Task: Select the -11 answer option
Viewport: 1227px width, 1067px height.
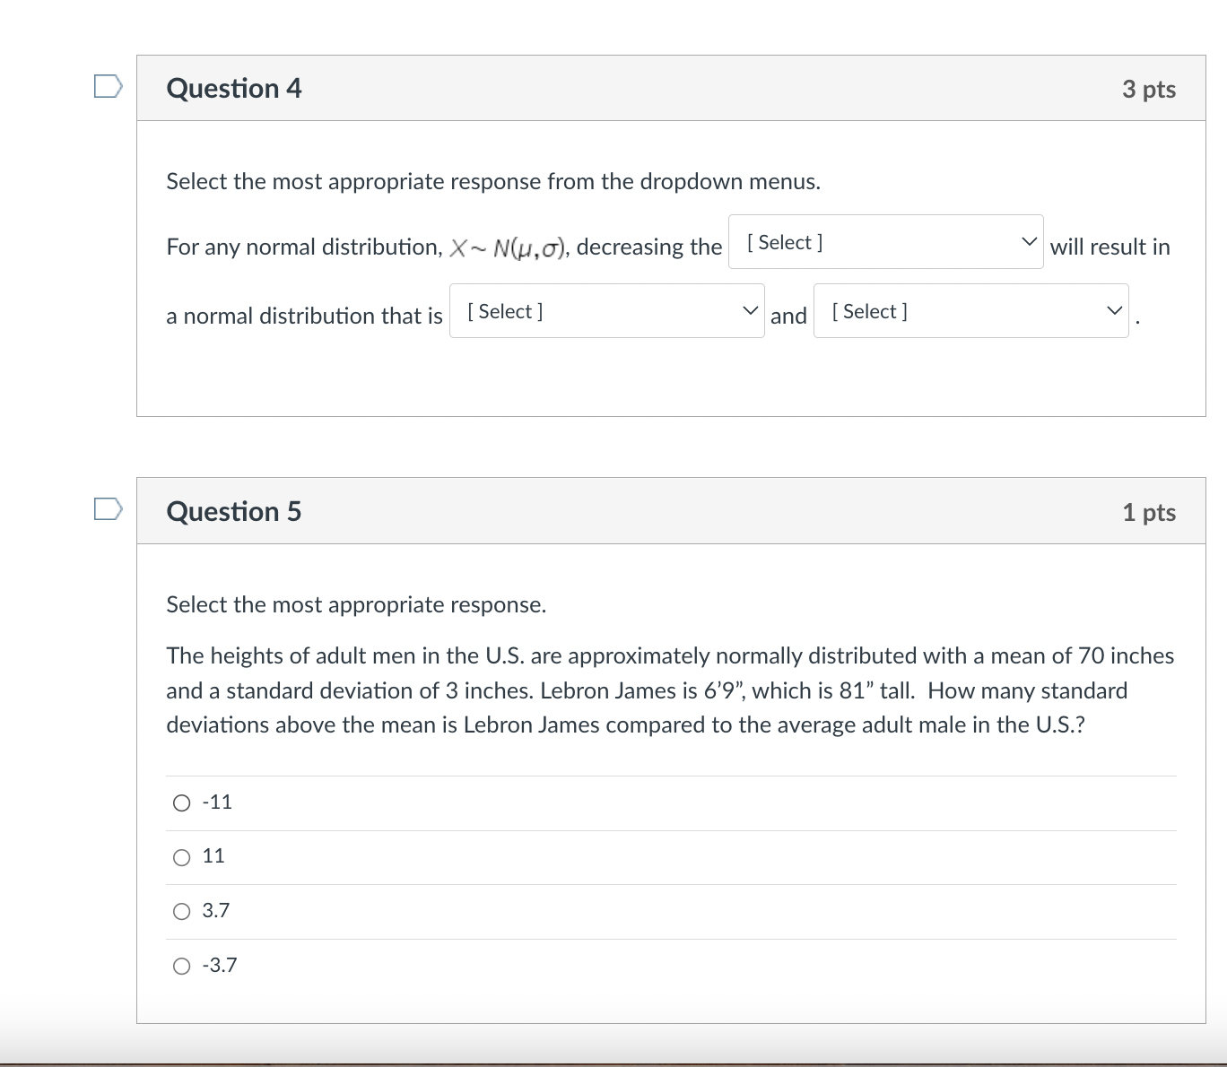Action: tap(181, 802)
